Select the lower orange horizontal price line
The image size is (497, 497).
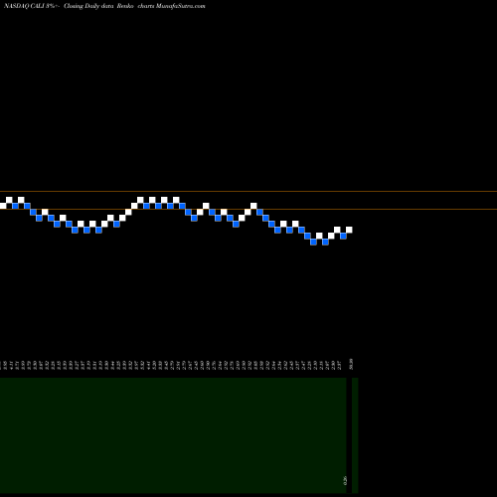(x=248, y=209)
